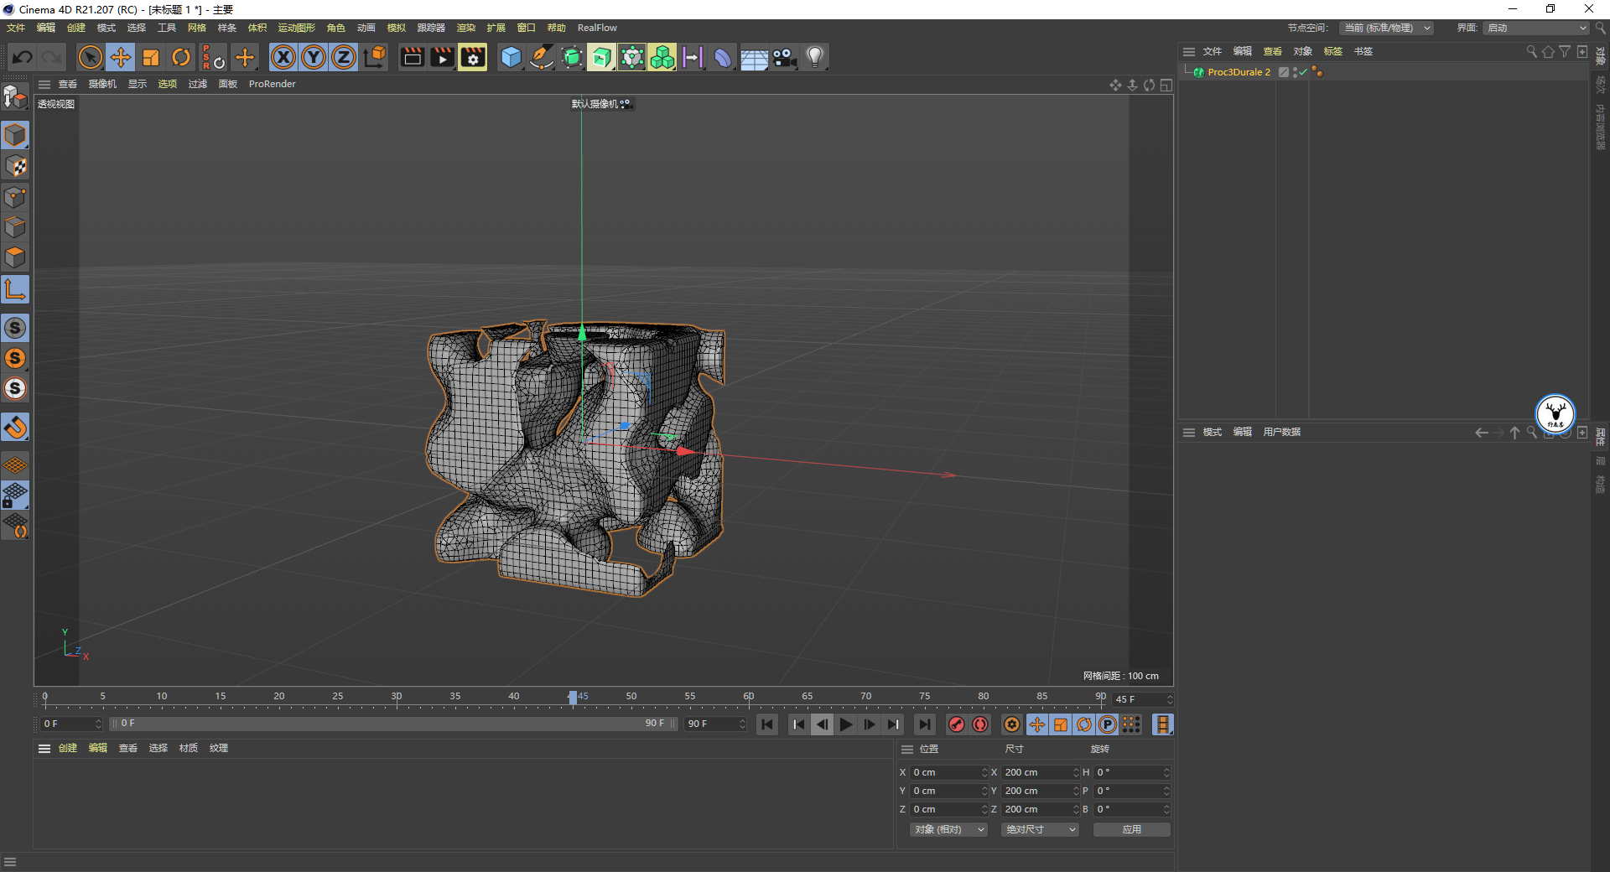Click the frame range slider bar

click(394, 724)
